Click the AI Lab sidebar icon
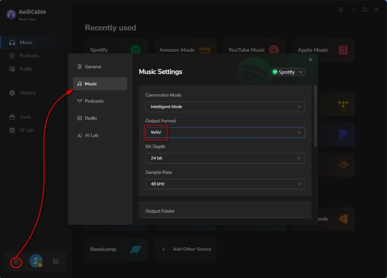 [x=12, y=130]
